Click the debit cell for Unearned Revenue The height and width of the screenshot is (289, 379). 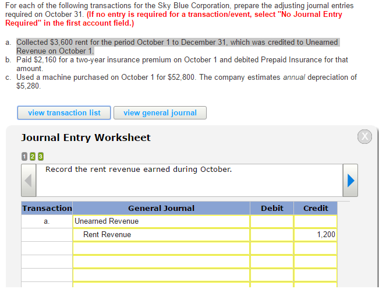click(x=272, y=221)
